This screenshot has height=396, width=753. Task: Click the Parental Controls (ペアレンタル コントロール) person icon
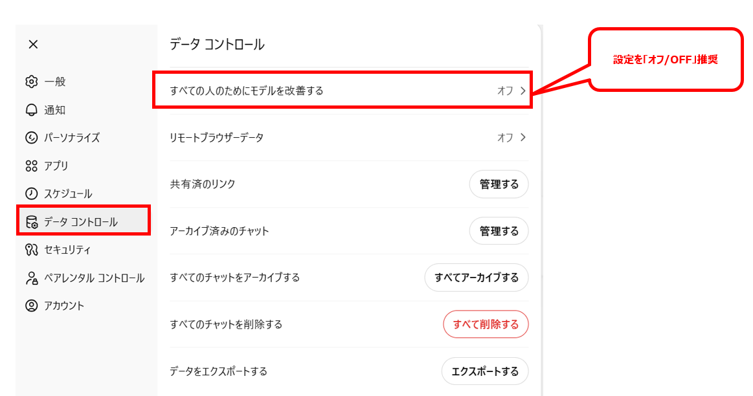click(x=32, y=278)
